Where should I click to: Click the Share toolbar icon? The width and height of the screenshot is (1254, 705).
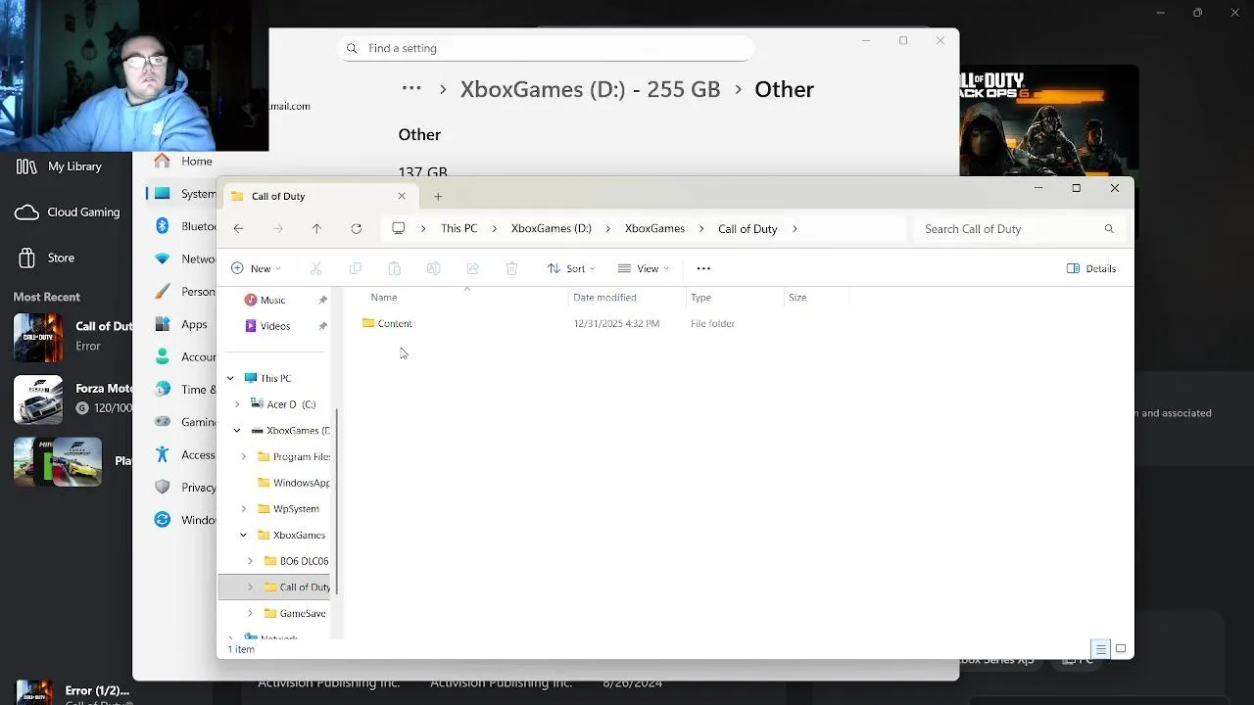coord(472,268)
